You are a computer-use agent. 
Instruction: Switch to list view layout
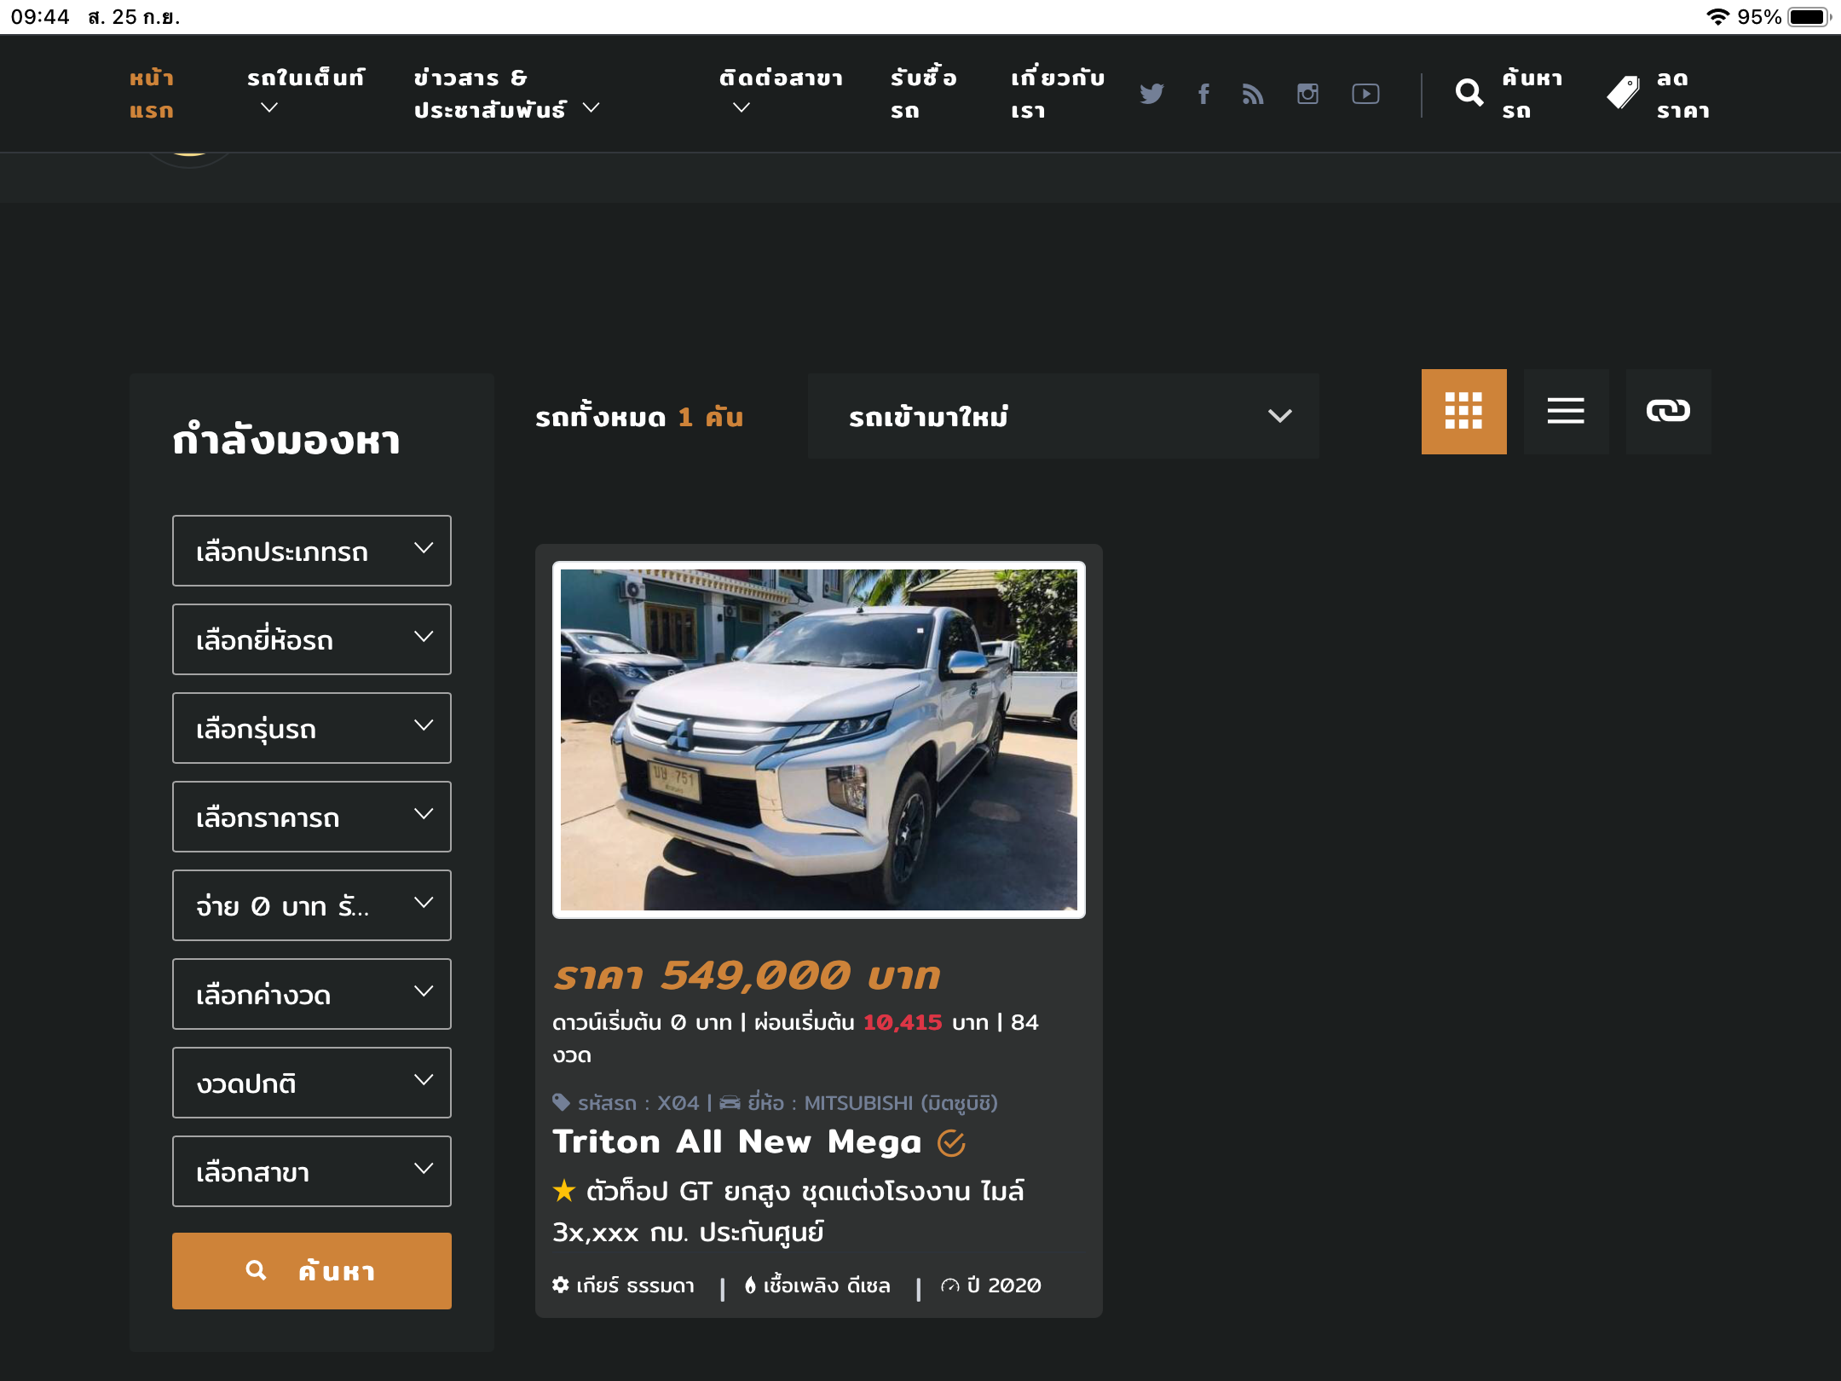click(x=1566, y=412)
